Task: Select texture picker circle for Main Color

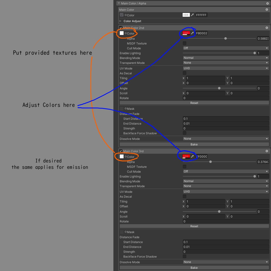Action: coord(126,15)
